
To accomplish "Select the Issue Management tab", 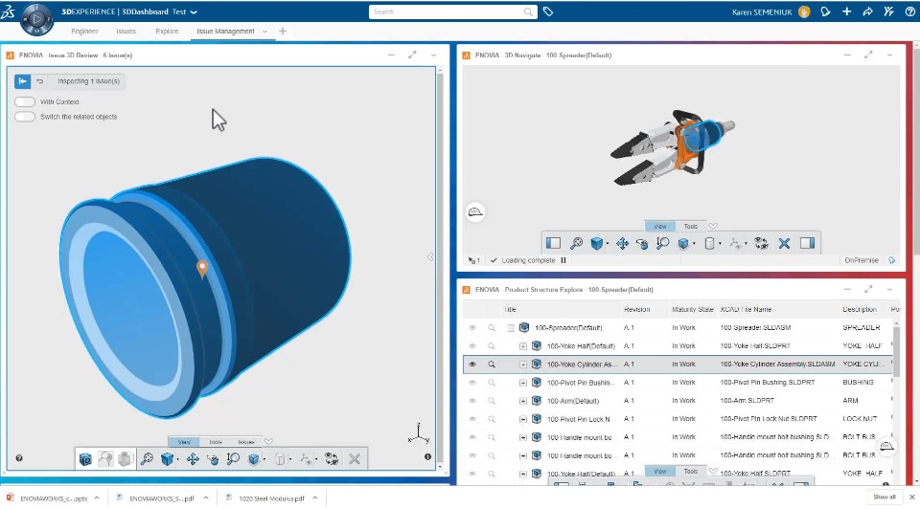I will tap(225, 31).
